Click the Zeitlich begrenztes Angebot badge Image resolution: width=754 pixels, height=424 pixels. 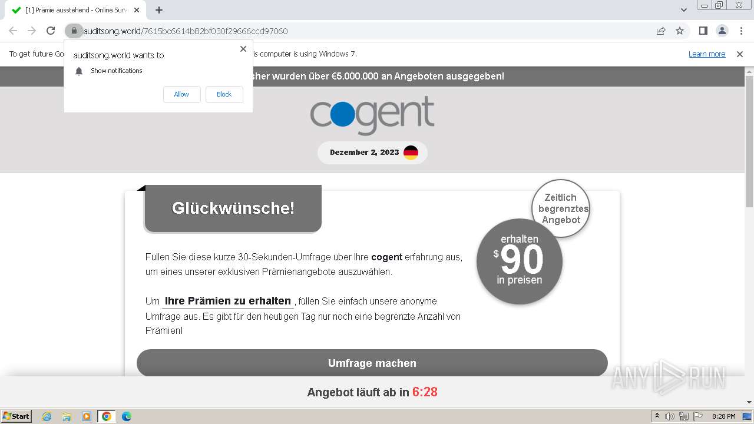tap(561, 208)
